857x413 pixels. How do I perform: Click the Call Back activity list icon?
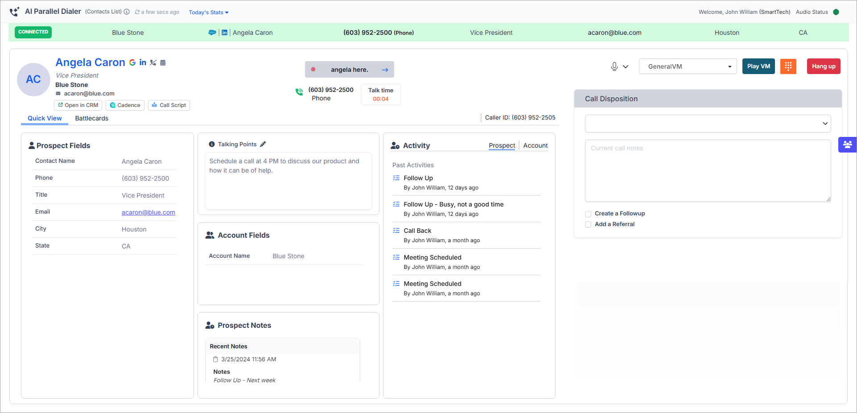click(396, 231)
